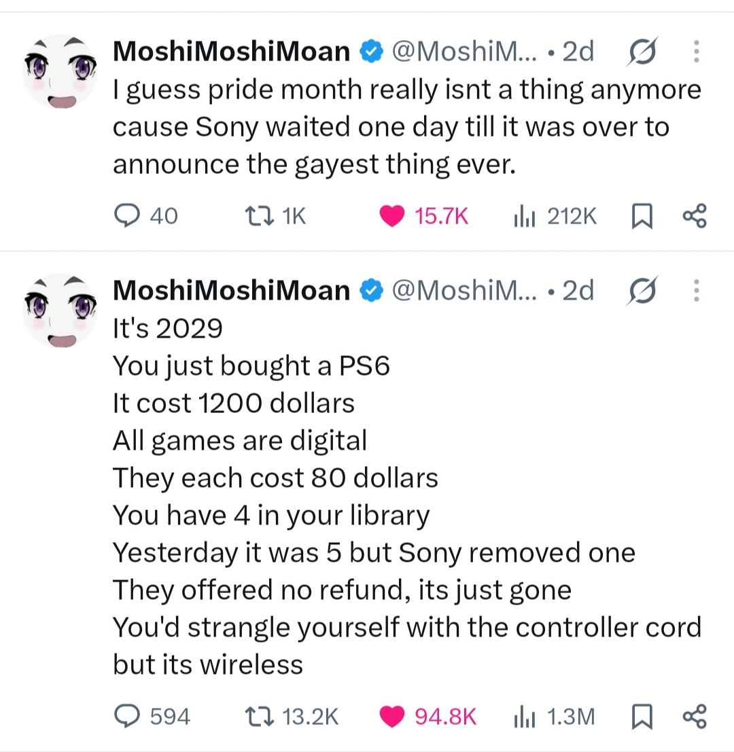The width and height of the screenshot is (734, 752).
Task: Open MoshiMoshiMoan avatar on first tweet
Action: (x=60, y=71)
